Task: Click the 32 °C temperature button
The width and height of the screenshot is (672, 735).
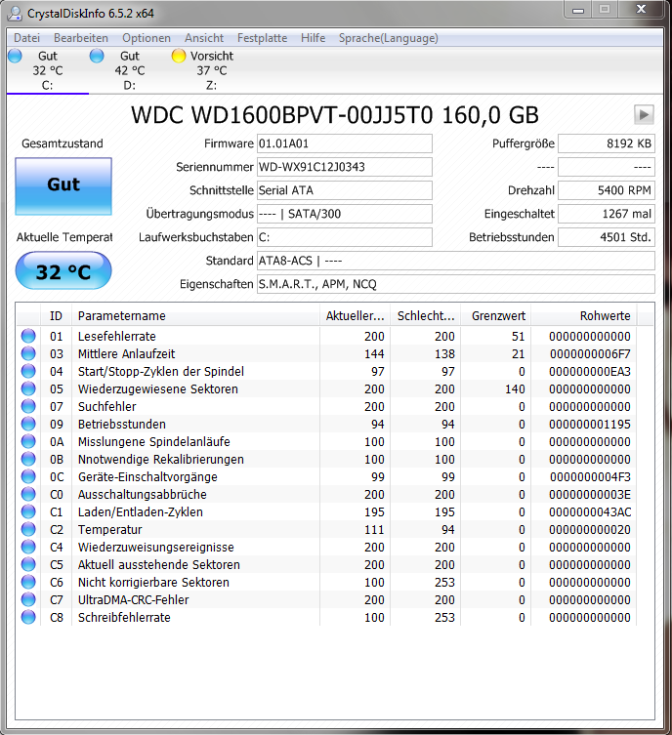Action: point(63,270)
